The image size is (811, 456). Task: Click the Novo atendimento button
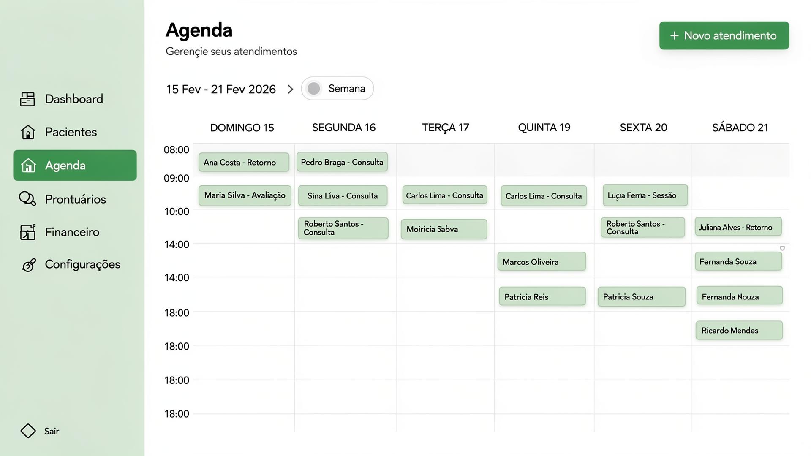click(724, 35)
